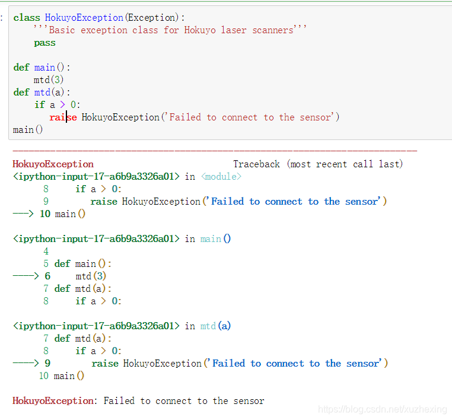Click 'Traceback (most recent call last)' text
452x420 pixels.
point(318,164)
